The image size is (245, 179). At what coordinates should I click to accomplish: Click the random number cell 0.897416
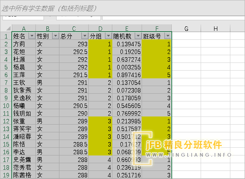click(127, 75)
